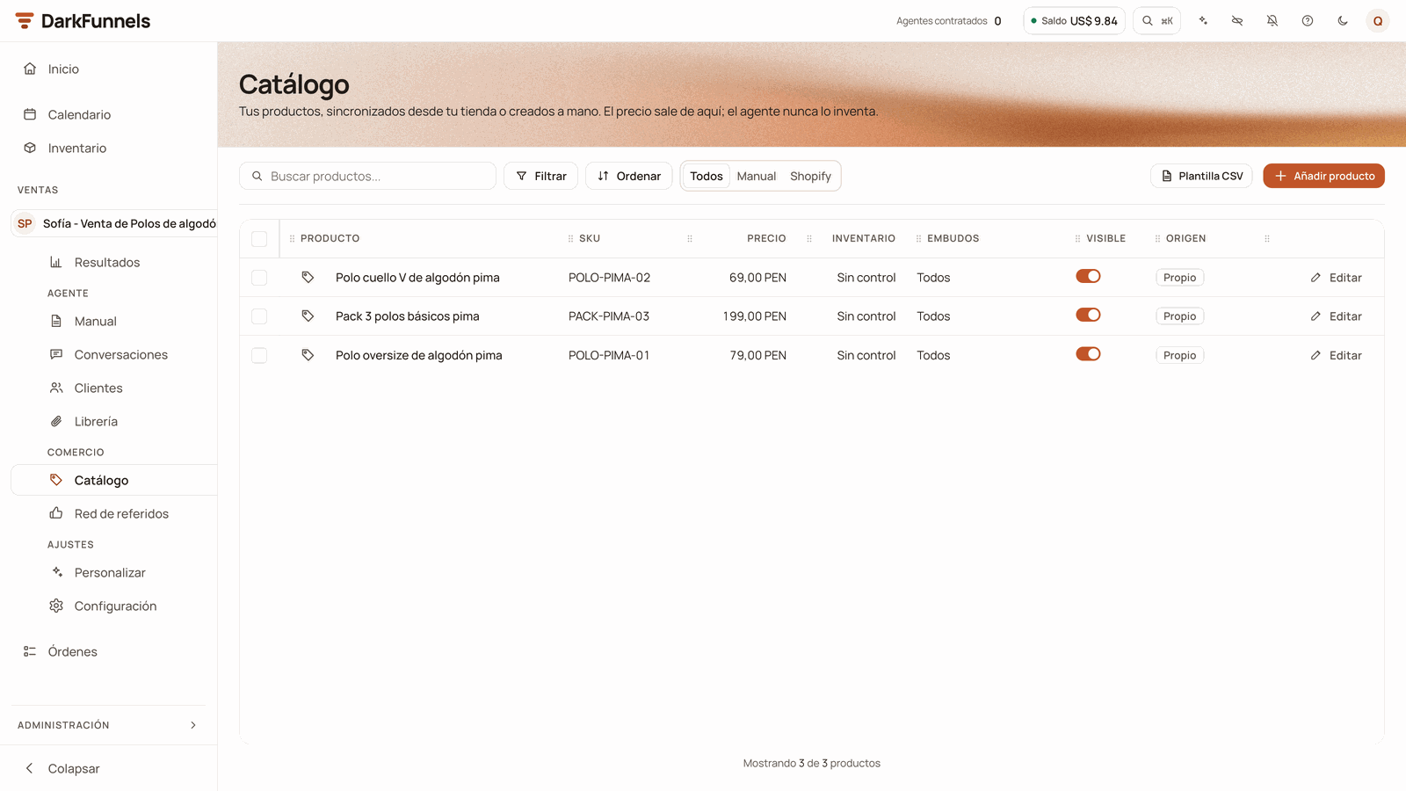Viewport: 1406px width, 791px height.
Task: Select the Manual origin tab
Action: click(757, 176)
